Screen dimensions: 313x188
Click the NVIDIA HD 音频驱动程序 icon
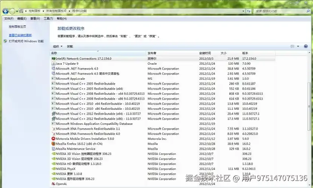point(53,164)
